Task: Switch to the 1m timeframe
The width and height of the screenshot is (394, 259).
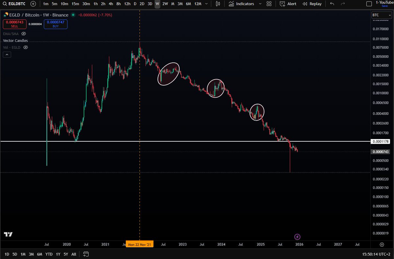Action: pyautogui.click(x=46, y=4)
